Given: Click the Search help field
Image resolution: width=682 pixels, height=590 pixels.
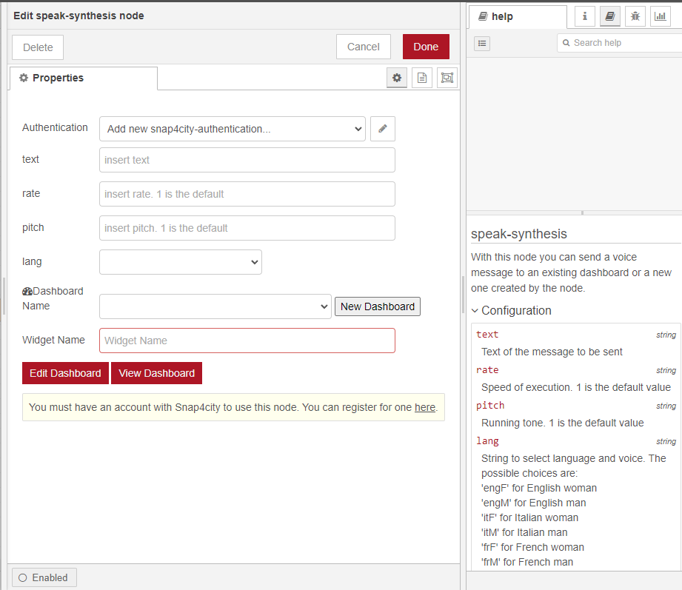Looking at the screenshot, I should point(622,43).
